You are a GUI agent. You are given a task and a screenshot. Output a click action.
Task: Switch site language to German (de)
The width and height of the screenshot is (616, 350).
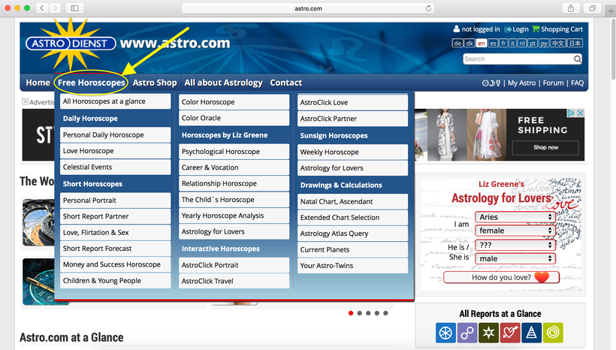[x=457, y=44]
